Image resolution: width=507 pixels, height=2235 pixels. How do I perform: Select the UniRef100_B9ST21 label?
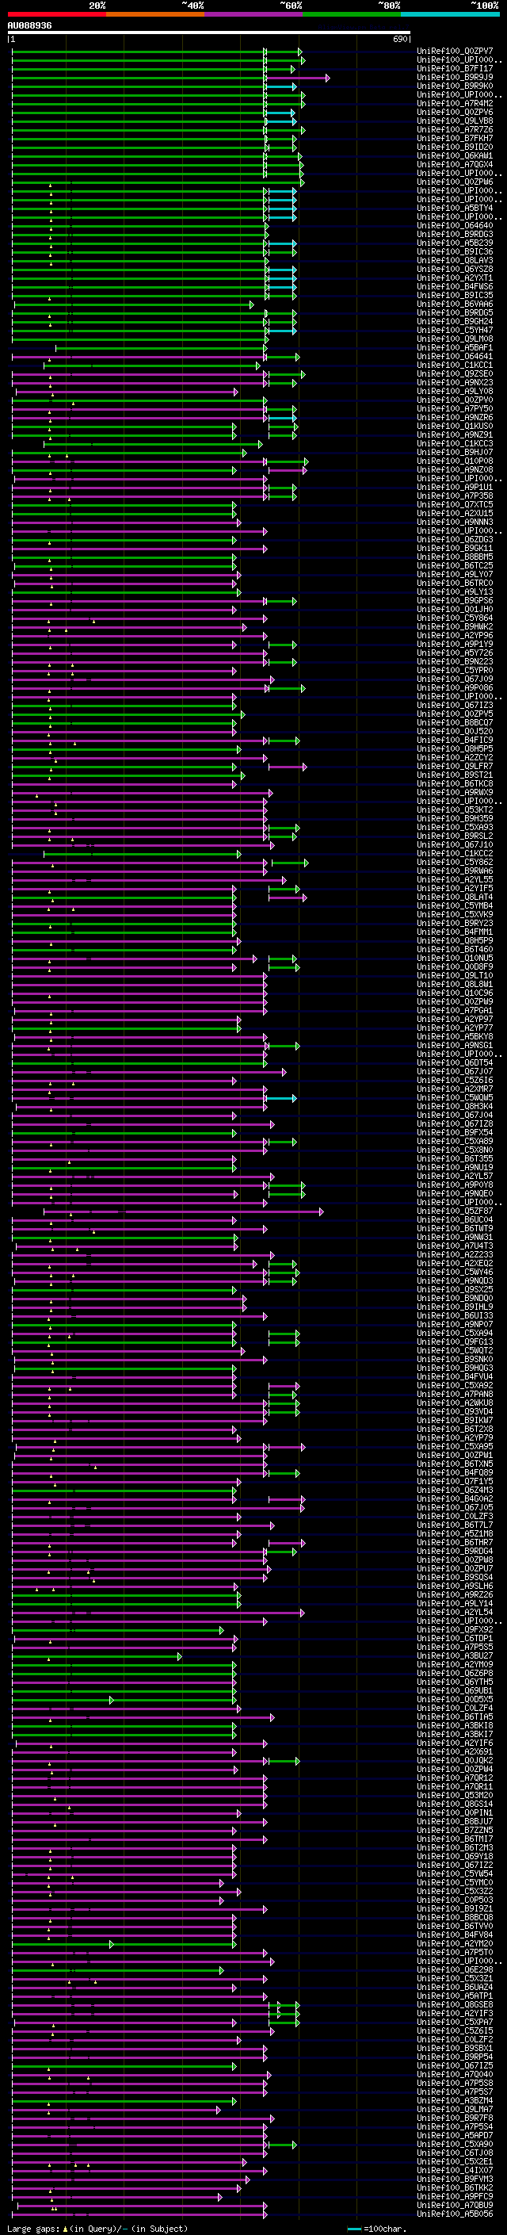pos(455,775)
